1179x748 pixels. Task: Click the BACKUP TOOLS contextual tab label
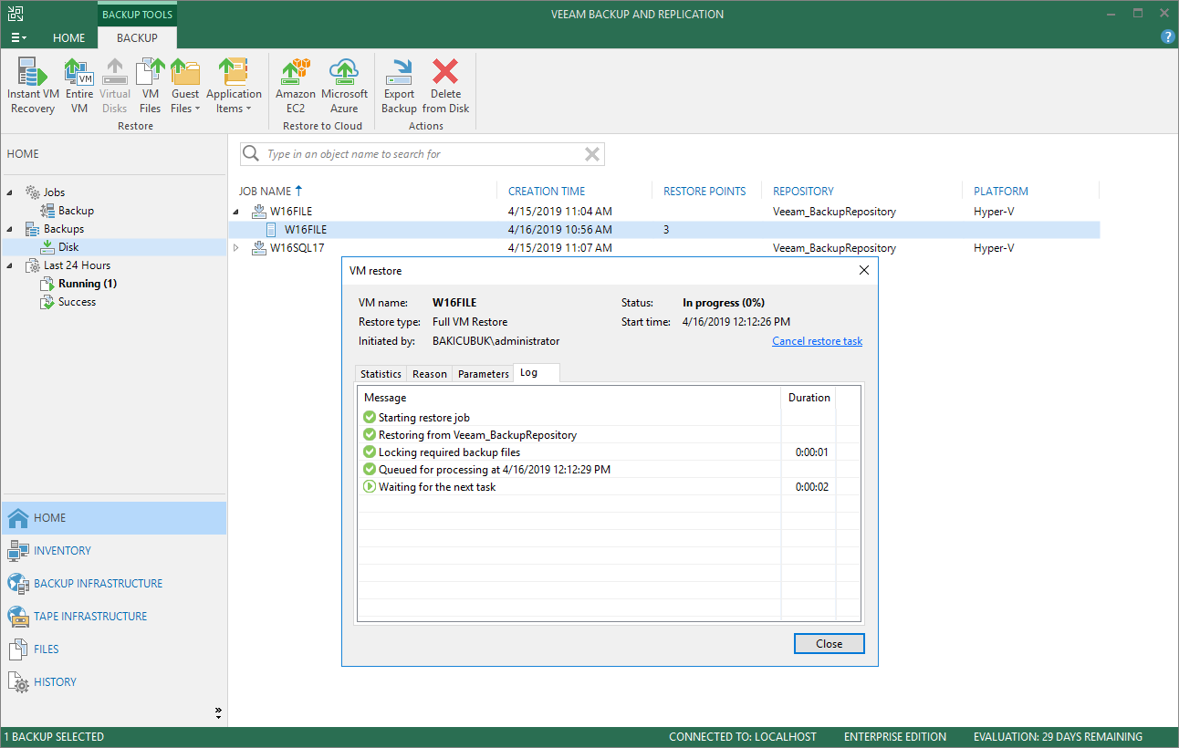(137, 15)
